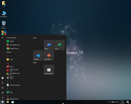
Task: Click the # section header in app list
Action: pyautogui.click(x=8, y=56)
